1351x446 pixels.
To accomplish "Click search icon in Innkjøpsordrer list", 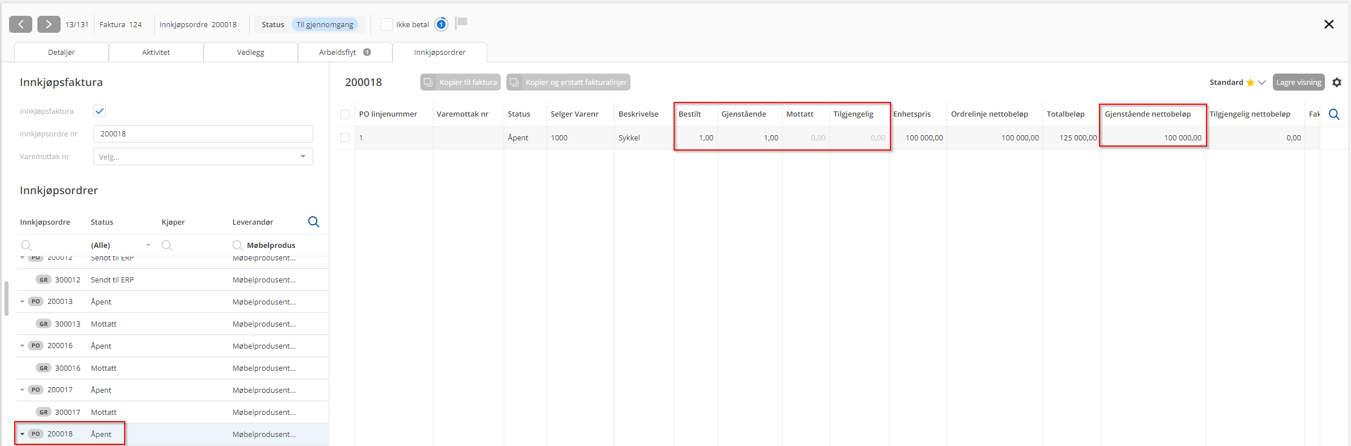I will tap(313, 222).
